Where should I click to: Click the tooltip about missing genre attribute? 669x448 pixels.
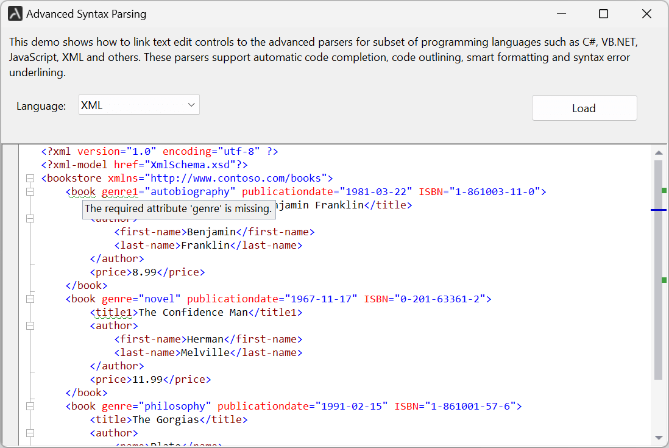click(x=179, y=208)
